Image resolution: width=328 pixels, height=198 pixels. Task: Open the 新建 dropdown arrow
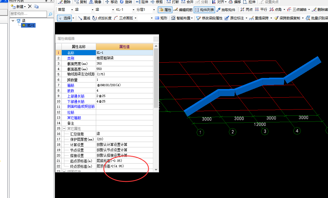[x=25, y=7]
